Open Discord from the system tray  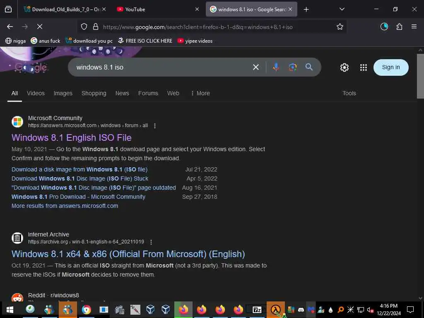(301, 310)
